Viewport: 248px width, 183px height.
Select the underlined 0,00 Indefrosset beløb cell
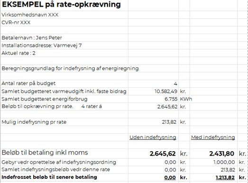(x=170, y=177)
